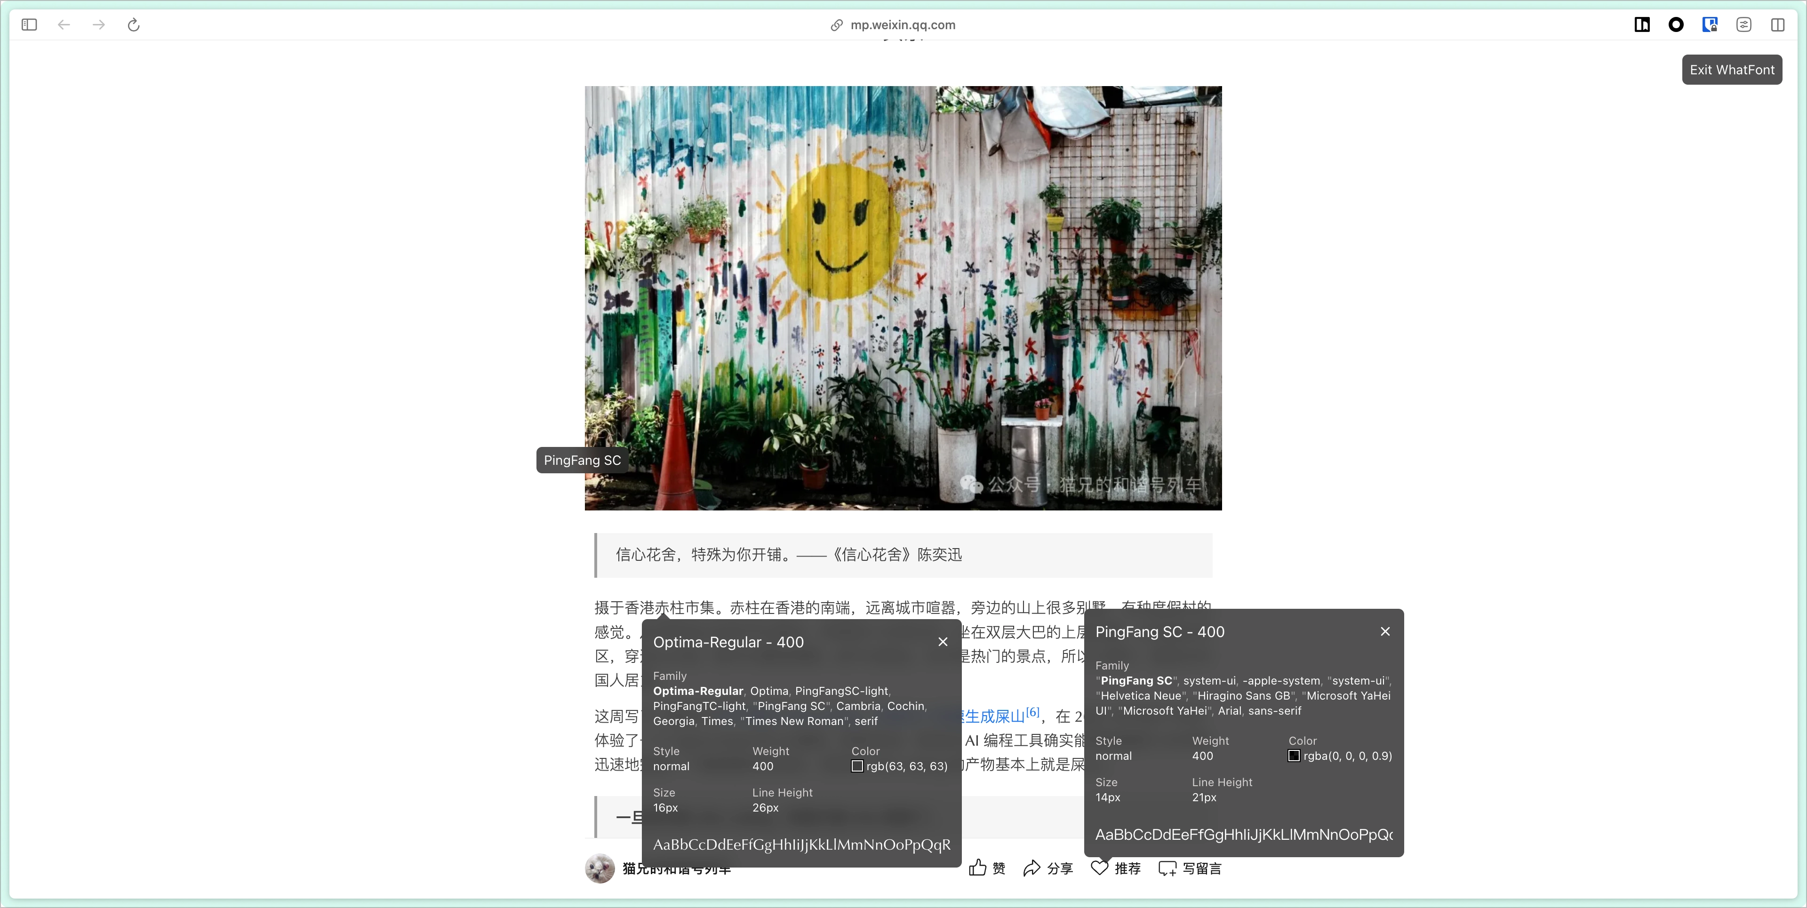Click the 分享 share arrow icon
The image size is (1807, 908).
(1031, 868)
